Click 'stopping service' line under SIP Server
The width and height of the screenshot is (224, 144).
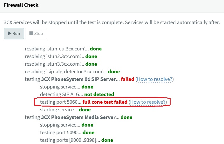point(67,87)
